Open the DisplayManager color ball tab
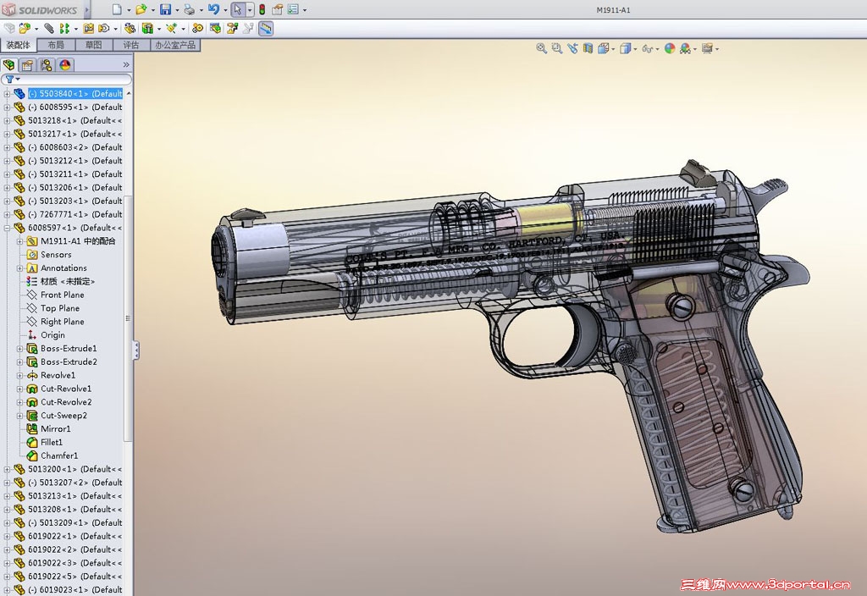Screen dimensions: 867x596 [x=65, y=64]
